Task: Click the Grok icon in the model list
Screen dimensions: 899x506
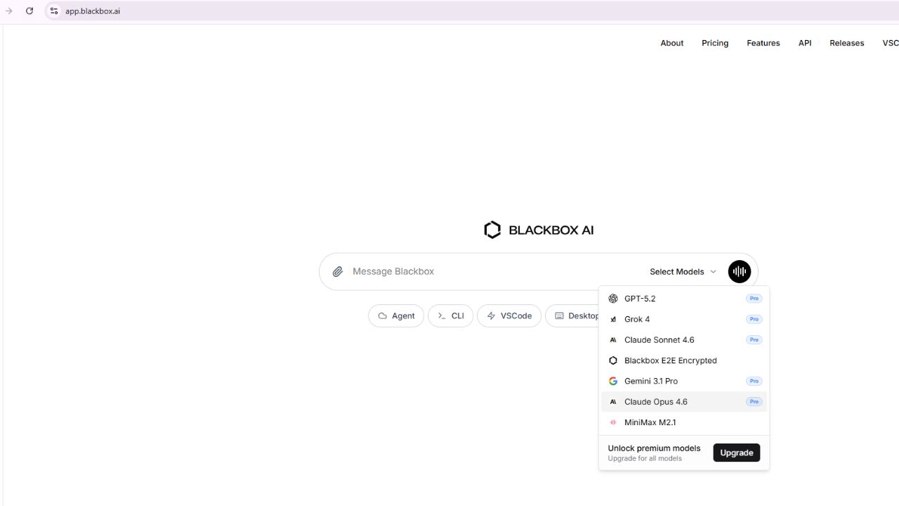Action: pos(613,319)
